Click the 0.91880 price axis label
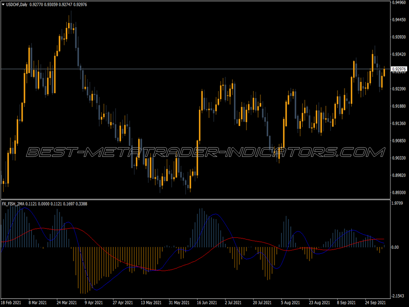The image size is (409, 307). point(399,106)
